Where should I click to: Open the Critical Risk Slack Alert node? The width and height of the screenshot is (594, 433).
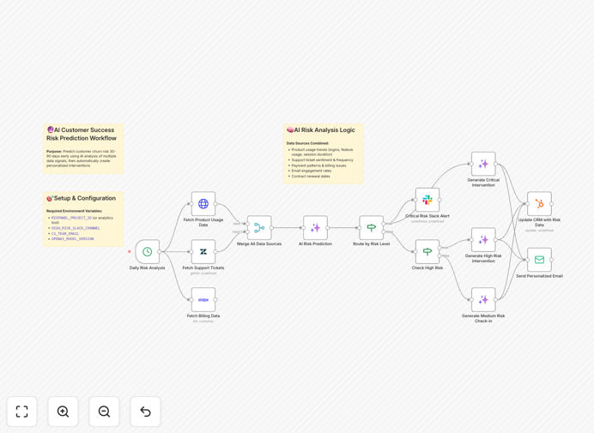427,200
